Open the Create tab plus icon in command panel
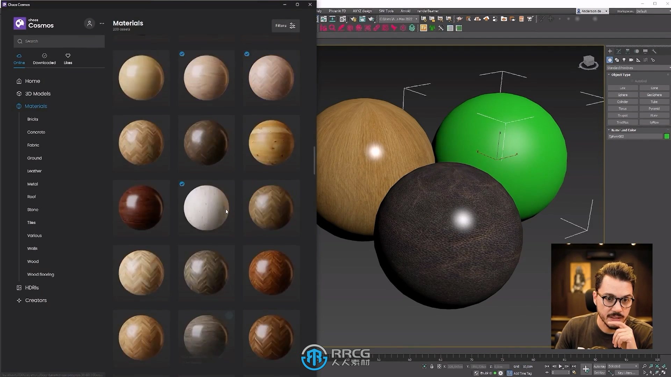Image resolution: width=671 pixels, height=377 pixels. coord(610,51)
